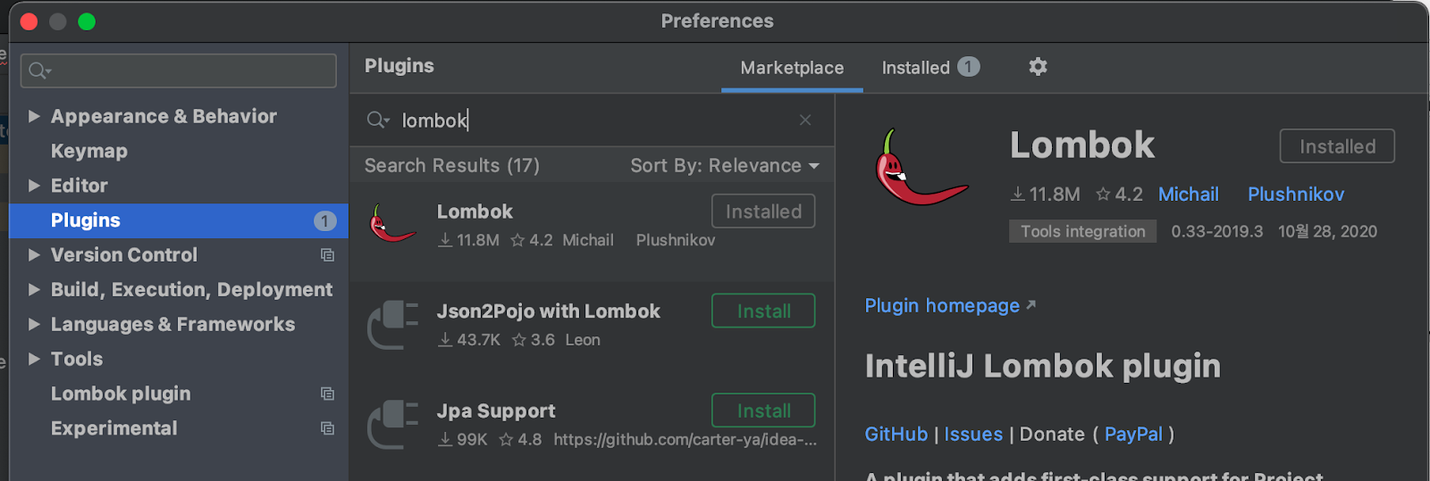The height and width of the screenshot is (481, 1430).
Task: Click the Jpa Support plug icon
Action: point(392,424)
